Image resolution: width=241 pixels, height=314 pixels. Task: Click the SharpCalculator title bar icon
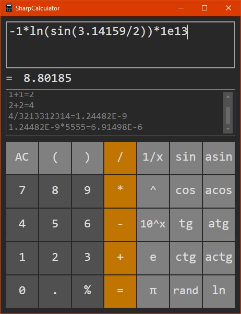9,8
